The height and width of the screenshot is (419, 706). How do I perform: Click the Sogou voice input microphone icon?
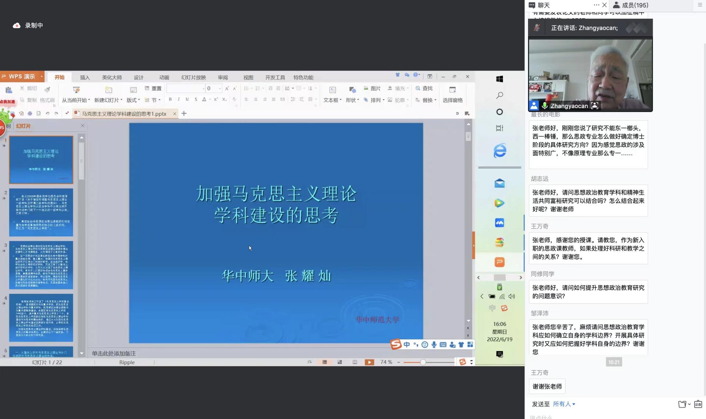click(434, 344)
